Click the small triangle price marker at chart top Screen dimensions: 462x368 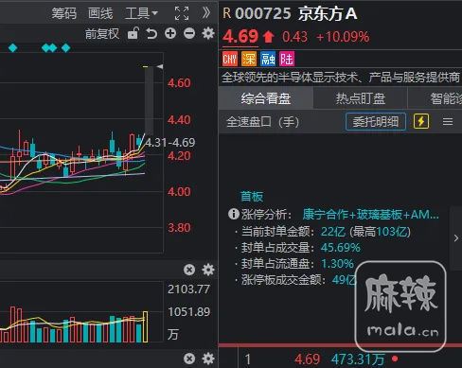tap(160, 66)
